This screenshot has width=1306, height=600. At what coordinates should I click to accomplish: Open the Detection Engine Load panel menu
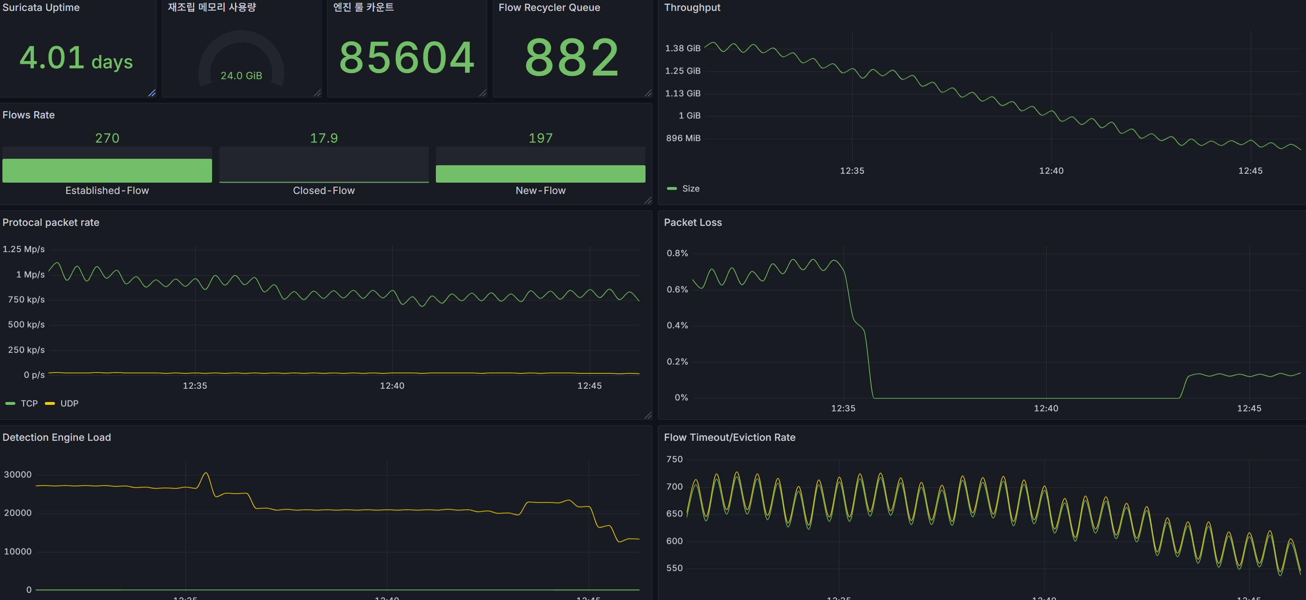coord(57,437)
